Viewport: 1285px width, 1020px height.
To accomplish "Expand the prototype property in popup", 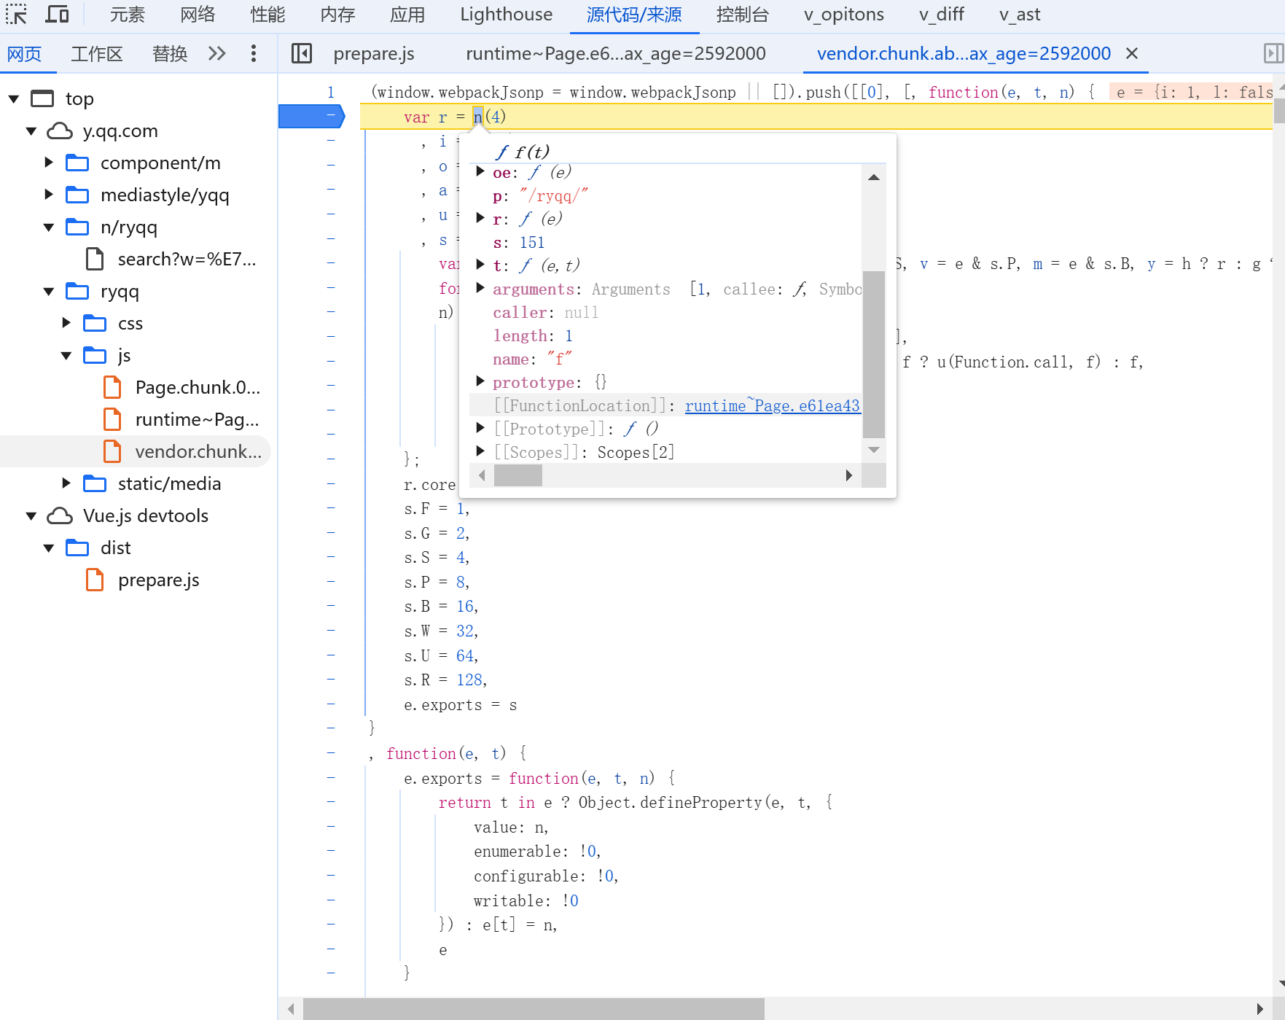I will tap(480, 381).
